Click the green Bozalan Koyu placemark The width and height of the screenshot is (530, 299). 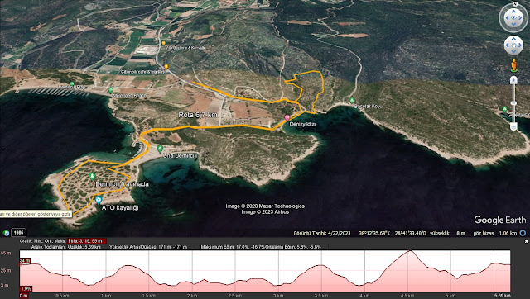[351, 101]
